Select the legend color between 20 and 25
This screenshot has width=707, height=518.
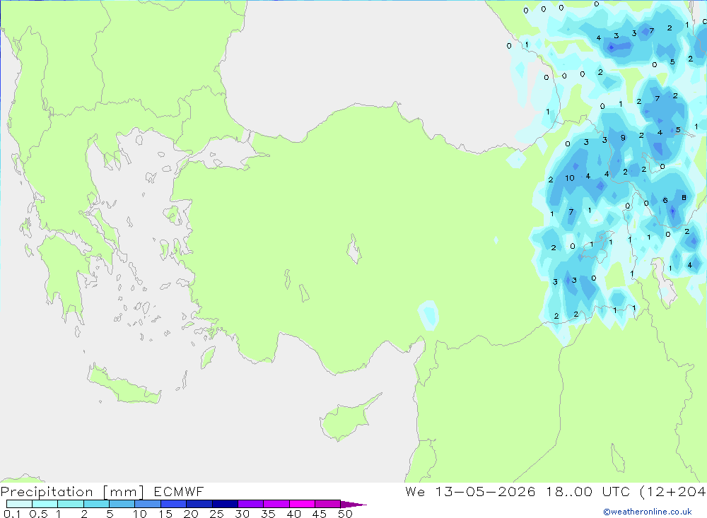click(x=199, y=504)
